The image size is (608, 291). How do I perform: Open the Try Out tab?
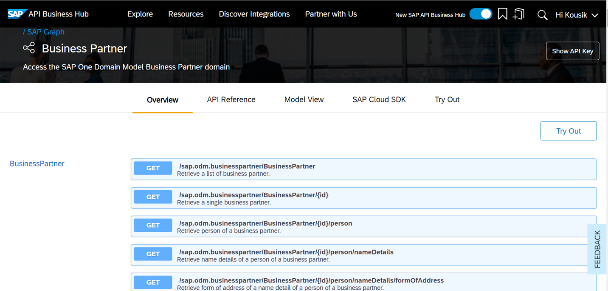[x=447, y=100]
